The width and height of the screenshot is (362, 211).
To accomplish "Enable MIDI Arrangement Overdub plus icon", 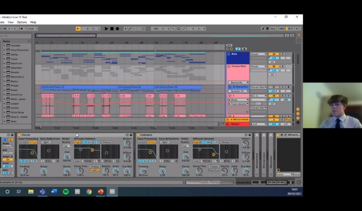I will point(125,28).
